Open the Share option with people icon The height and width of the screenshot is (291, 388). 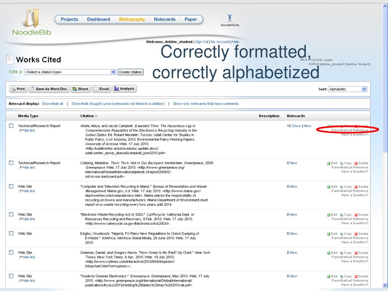click(80, 89)
